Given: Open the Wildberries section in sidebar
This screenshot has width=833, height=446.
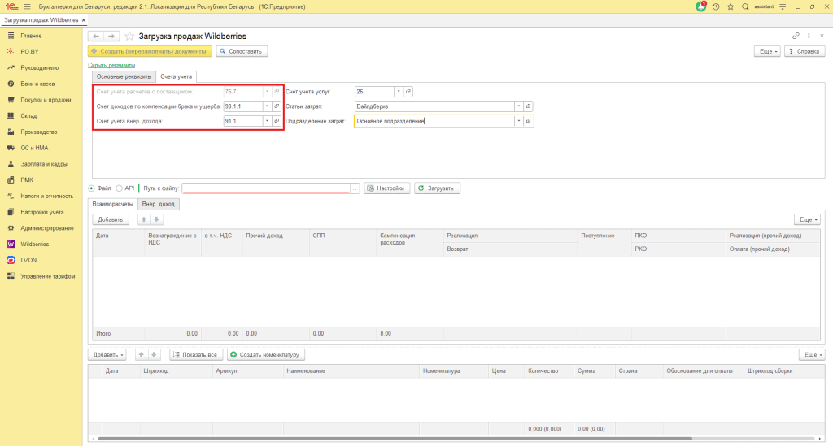Looking at the screenshot, I should point(34,244).
